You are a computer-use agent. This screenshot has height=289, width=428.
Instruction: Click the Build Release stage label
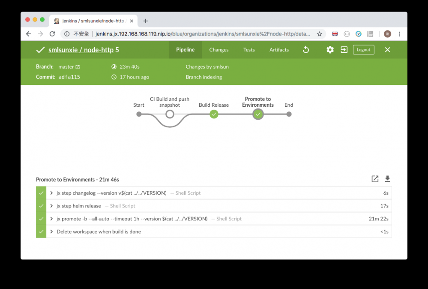214,105
